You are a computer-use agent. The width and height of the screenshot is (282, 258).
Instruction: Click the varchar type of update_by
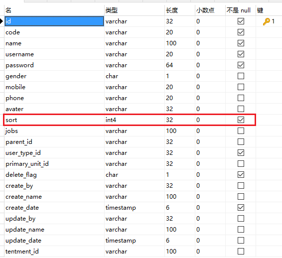point(135,219)
